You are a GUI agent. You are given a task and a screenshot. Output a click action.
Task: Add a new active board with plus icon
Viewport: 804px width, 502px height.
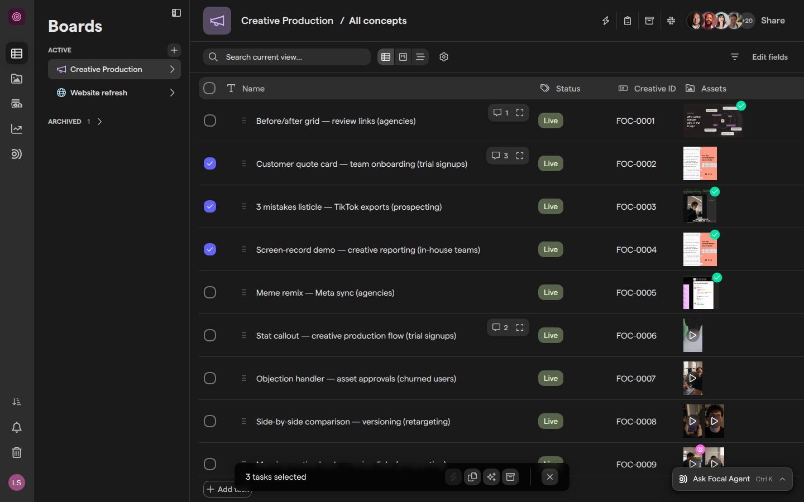174,50
